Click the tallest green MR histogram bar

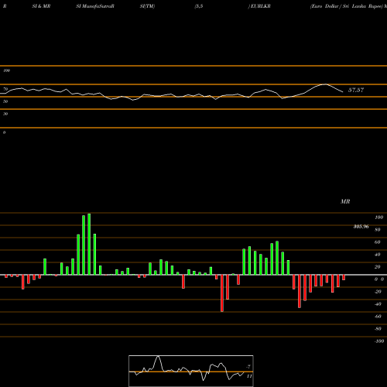coord(89,244)
